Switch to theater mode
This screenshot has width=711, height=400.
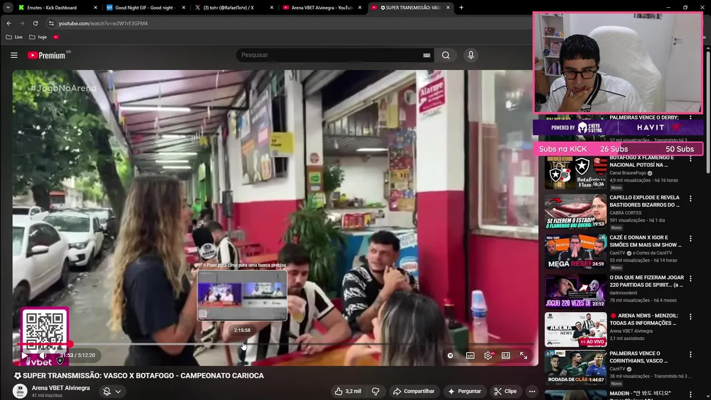(505, 356)
